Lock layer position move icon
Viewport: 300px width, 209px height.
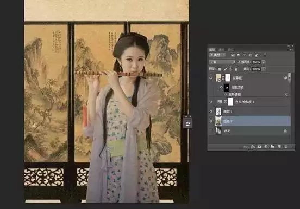click(230, 69)
